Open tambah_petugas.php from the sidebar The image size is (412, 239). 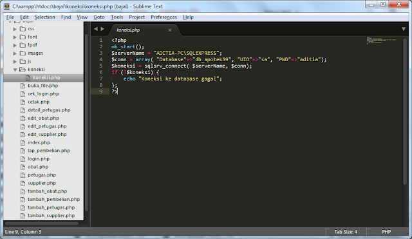click(x=51, y=207)
